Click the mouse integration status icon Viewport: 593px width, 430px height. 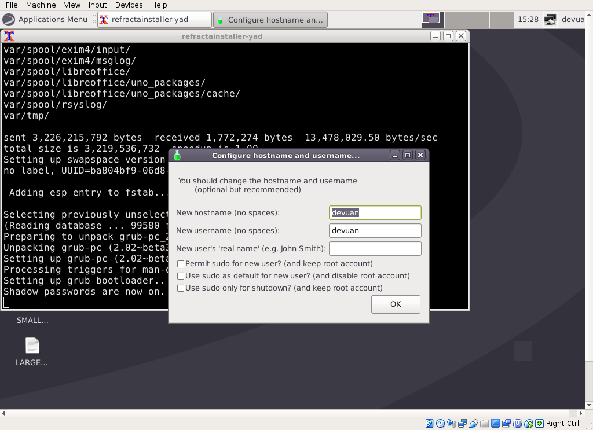coord(529,424)
